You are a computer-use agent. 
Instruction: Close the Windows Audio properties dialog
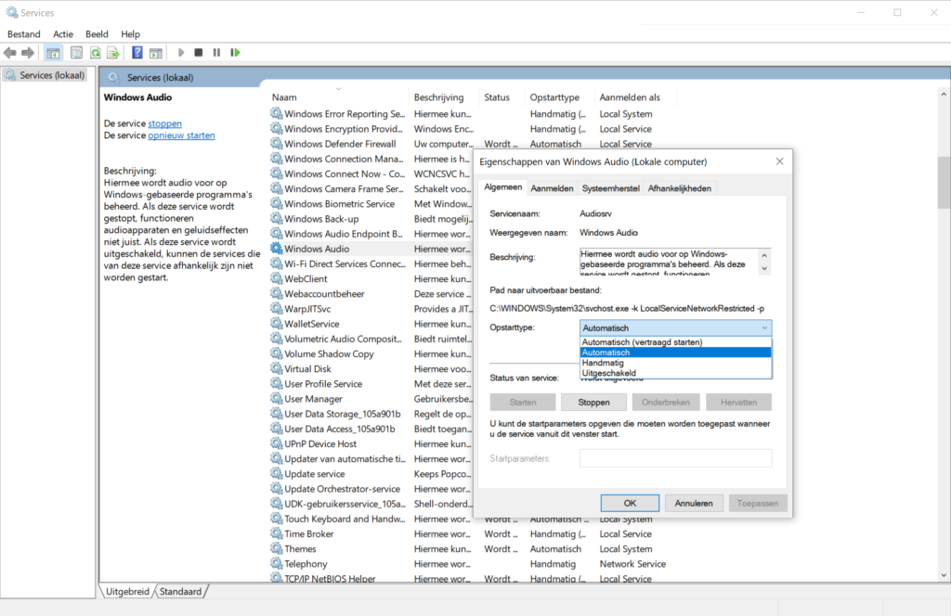click(x=779, y=161)
